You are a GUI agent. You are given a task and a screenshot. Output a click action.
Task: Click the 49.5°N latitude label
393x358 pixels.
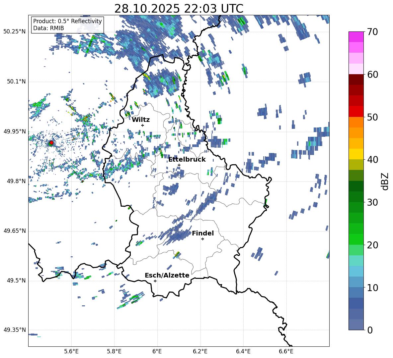(16, 281)
